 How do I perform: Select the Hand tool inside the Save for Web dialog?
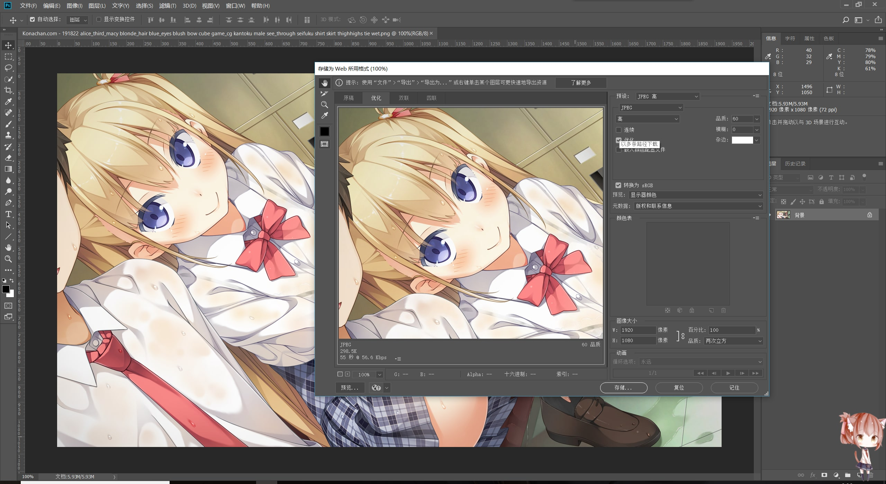[x=325, y=83]
